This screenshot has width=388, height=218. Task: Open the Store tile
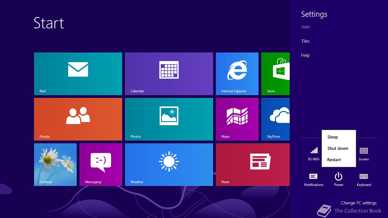tap(276, 74)
